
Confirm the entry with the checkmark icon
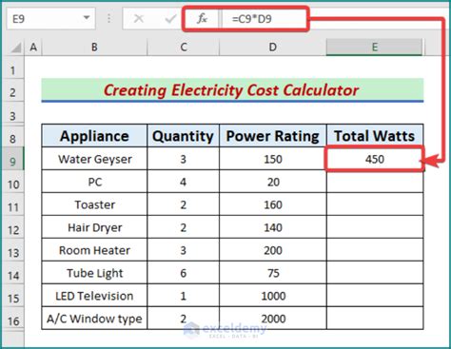(x=170, y=19)
